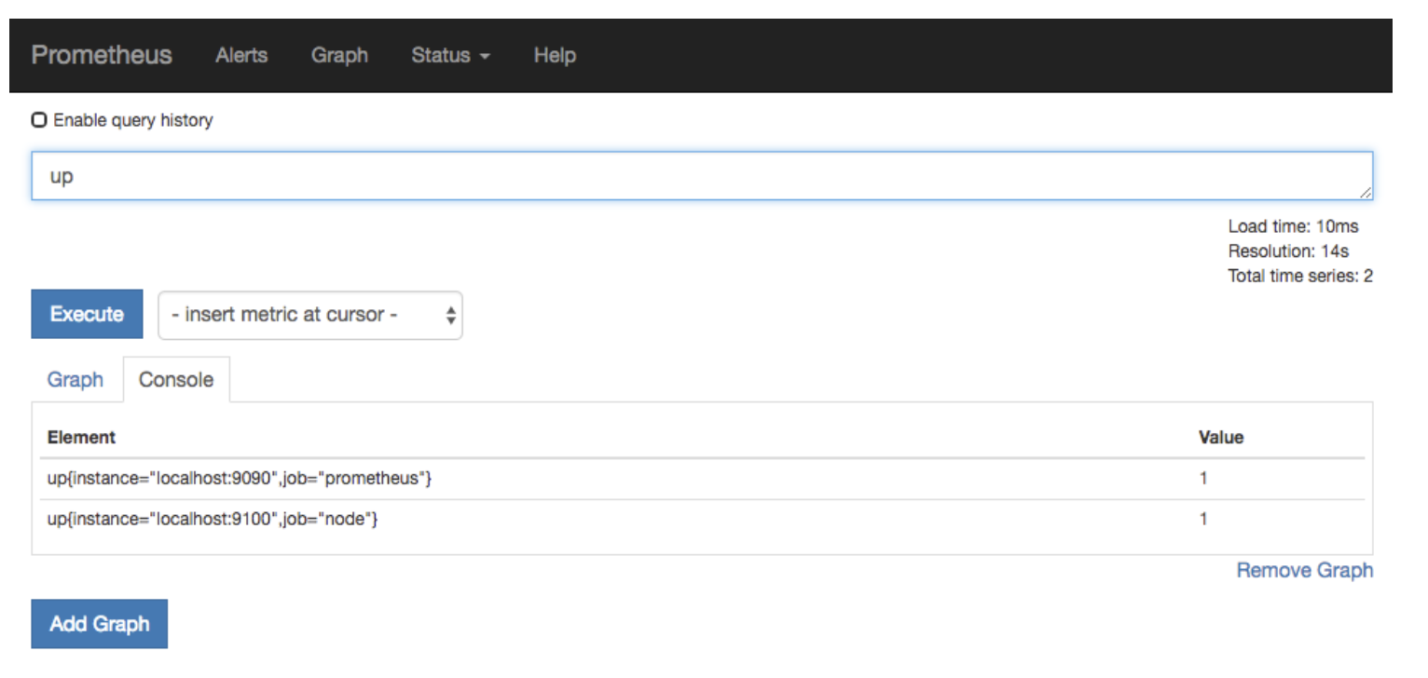Focus the expression input containing up
The width and height of the screenshot is (1428, 678).
(x=702, y=176)
